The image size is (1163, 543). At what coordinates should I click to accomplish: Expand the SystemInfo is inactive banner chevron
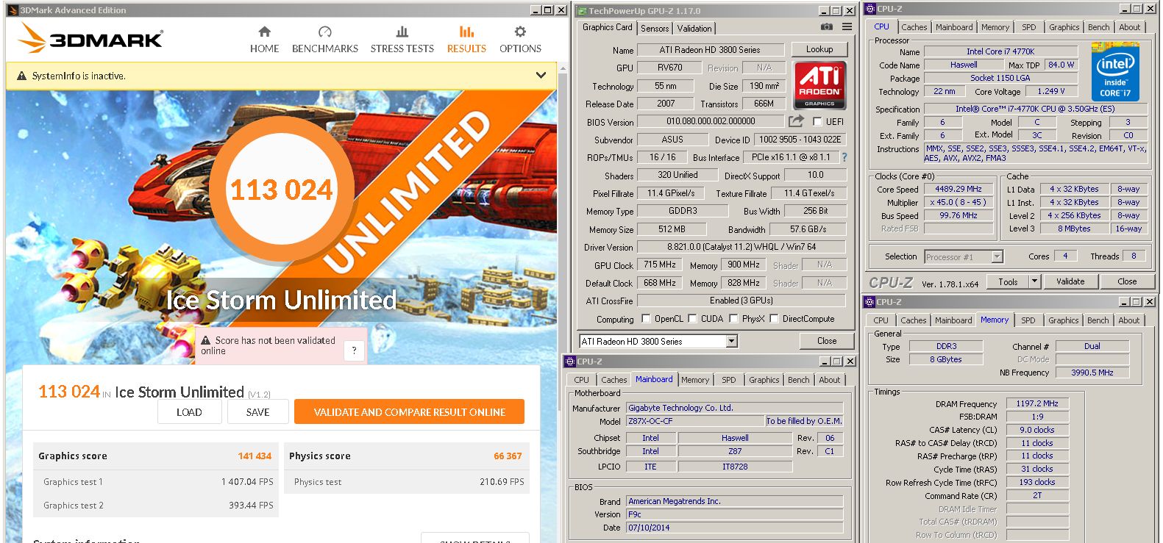click(541, 75)
